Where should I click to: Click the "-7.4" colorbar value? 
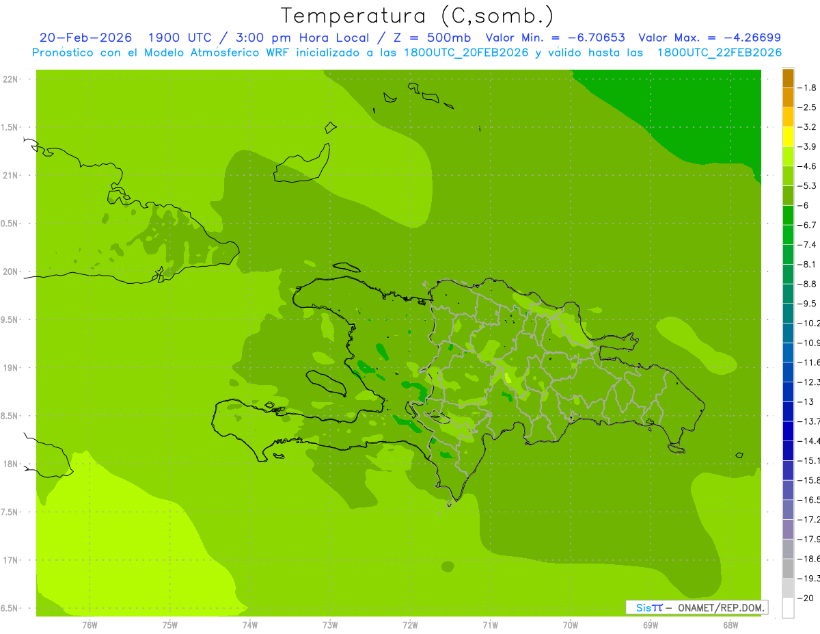pyautogui.click(x=808, y=244)
